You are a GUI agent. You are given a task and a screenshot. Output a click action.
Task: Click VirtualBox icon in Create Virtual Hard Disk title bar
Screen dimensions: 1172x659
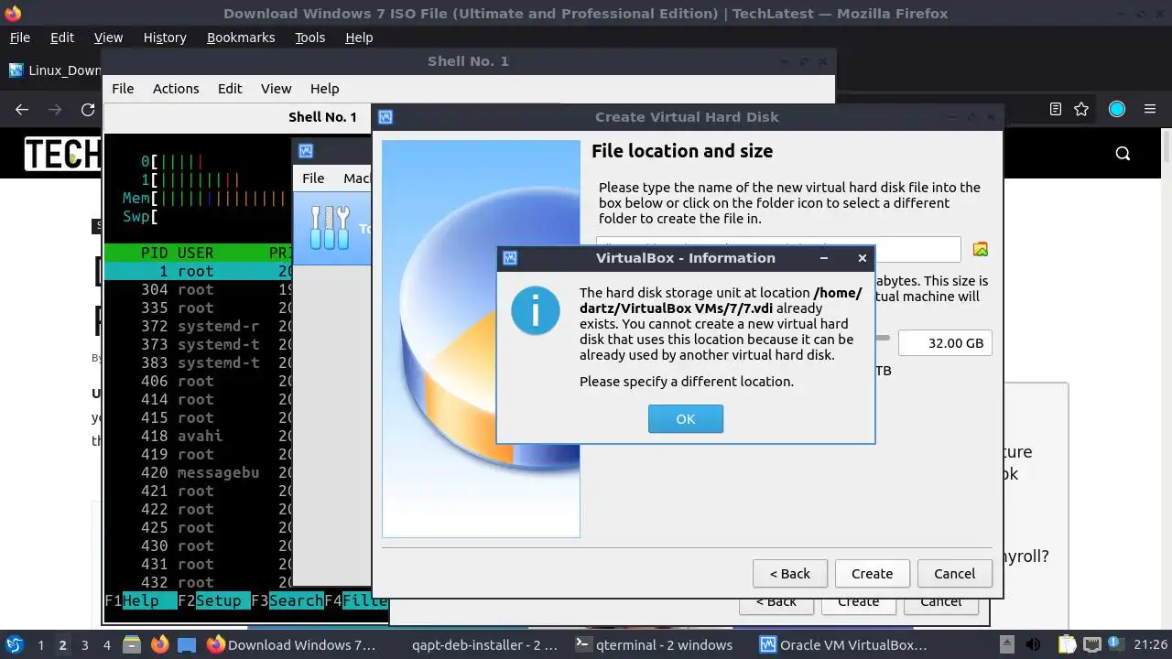pos(385,117)
